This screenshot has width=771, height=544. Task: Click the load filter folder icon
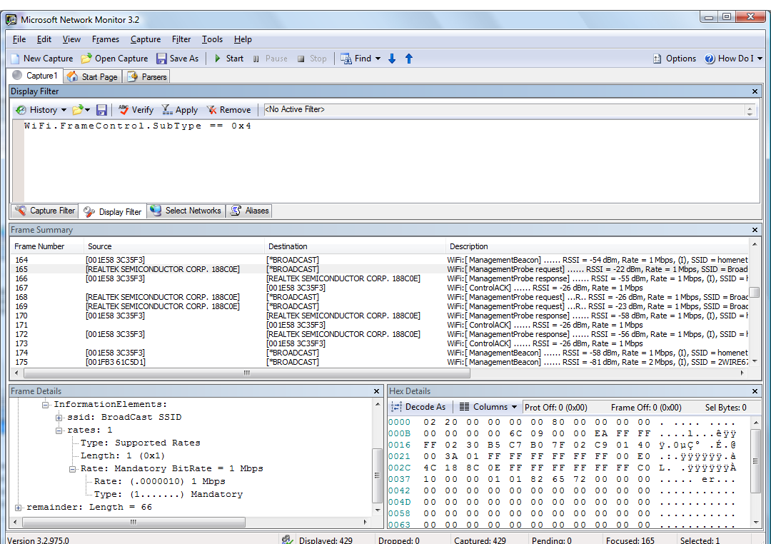tap(77, 110)
